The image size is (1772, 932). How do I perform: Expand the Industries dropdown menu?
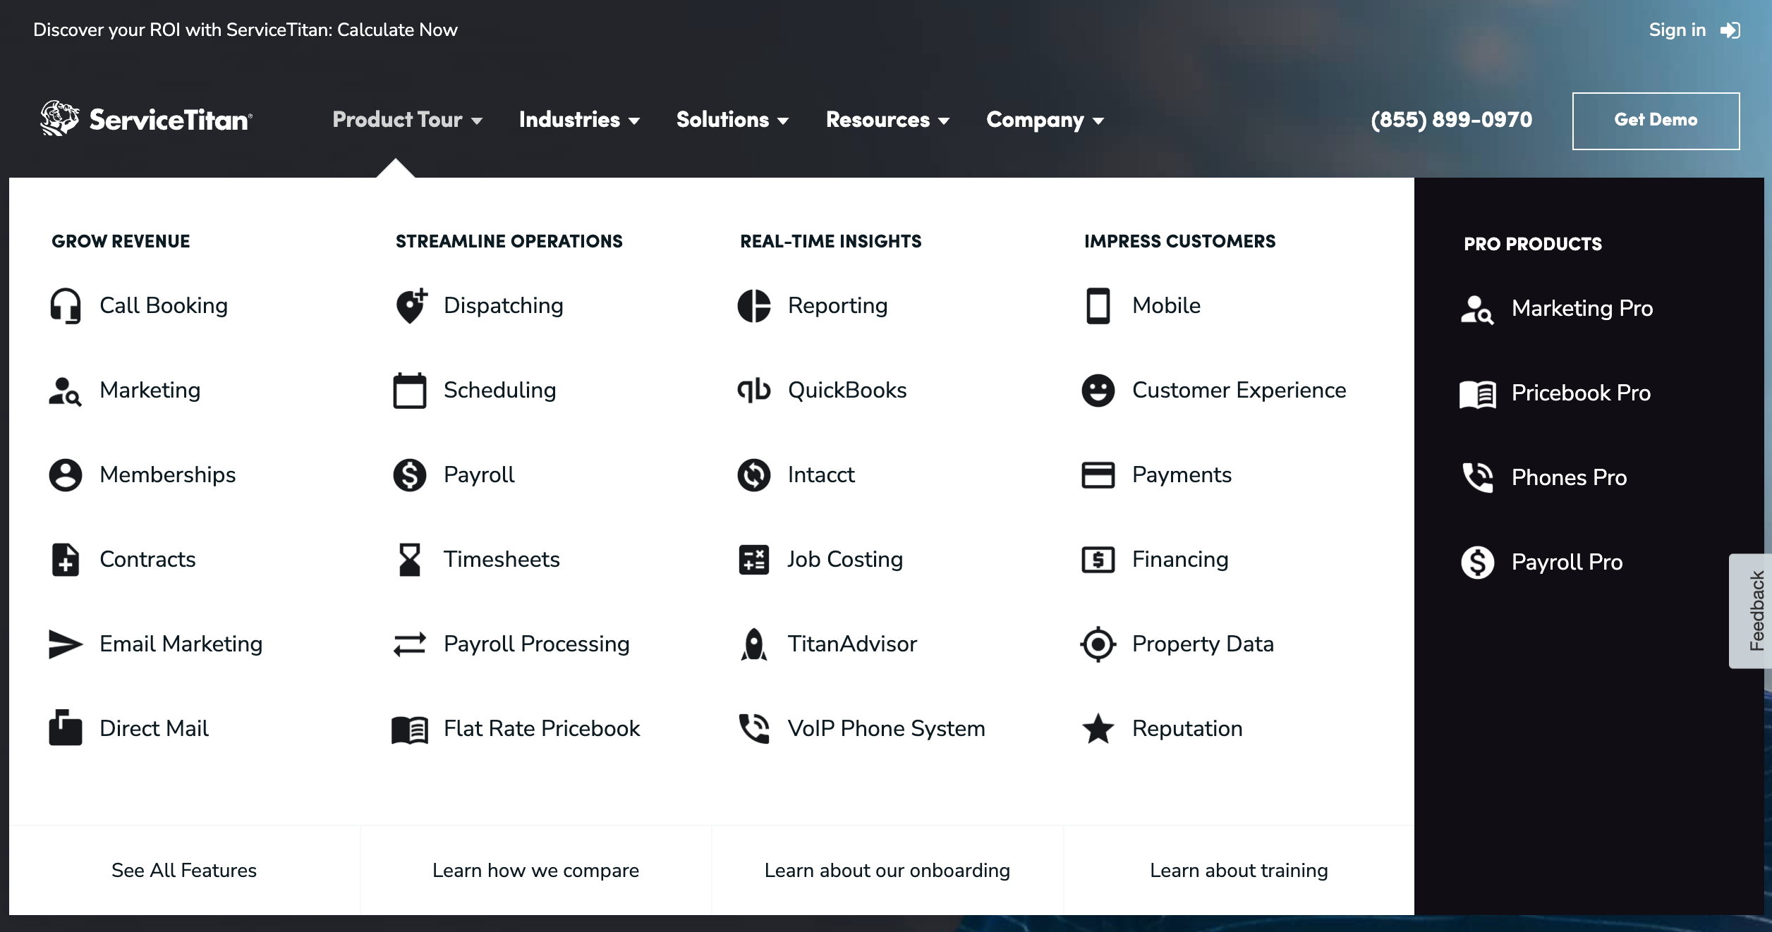click(579, 120)
